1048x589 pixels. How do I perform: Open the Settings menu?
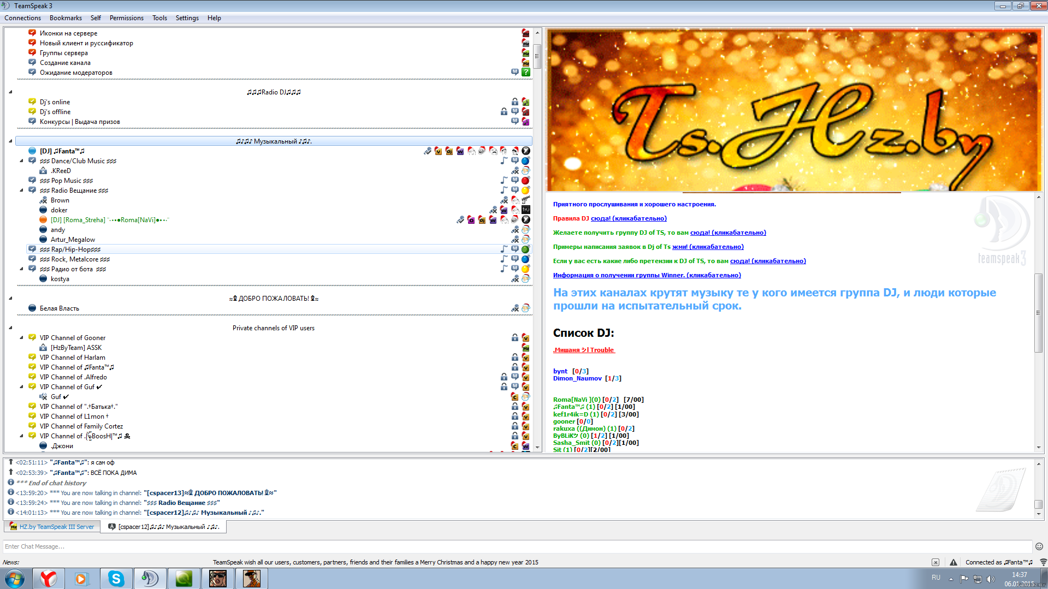coord(187,18)
